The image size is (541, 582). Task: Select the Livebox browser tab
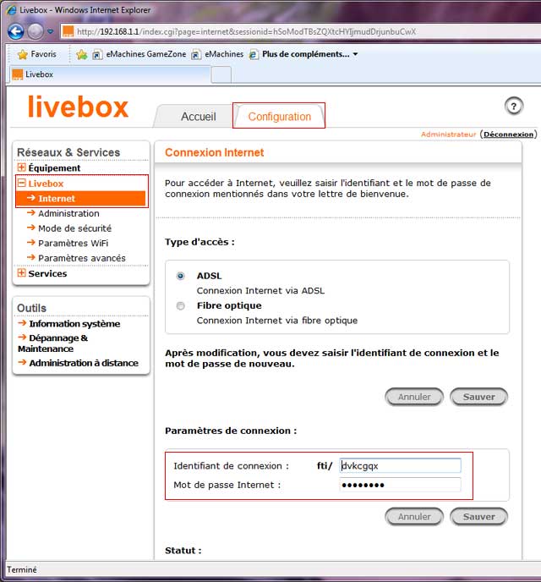point(110,74)
